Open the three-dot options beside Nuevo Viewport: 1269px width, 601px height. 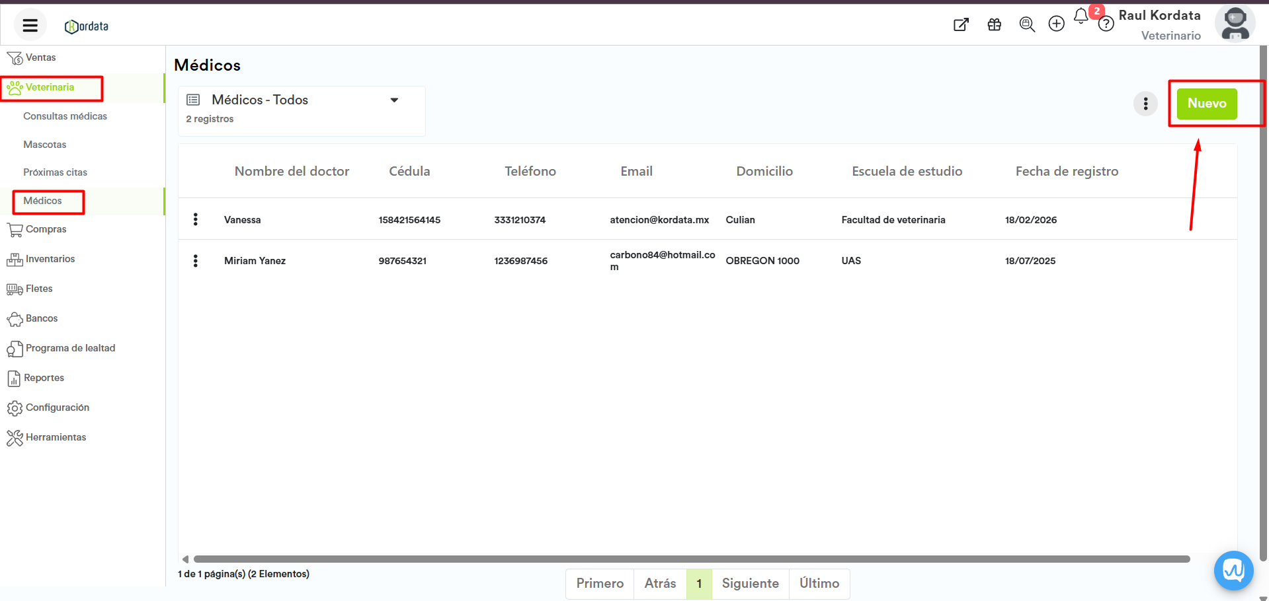pyautogui.click(x=1145, y=104)
